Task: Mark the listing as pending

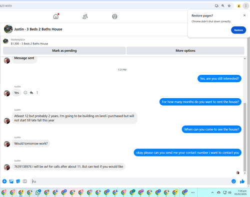Action: click(x=64, y=50)
